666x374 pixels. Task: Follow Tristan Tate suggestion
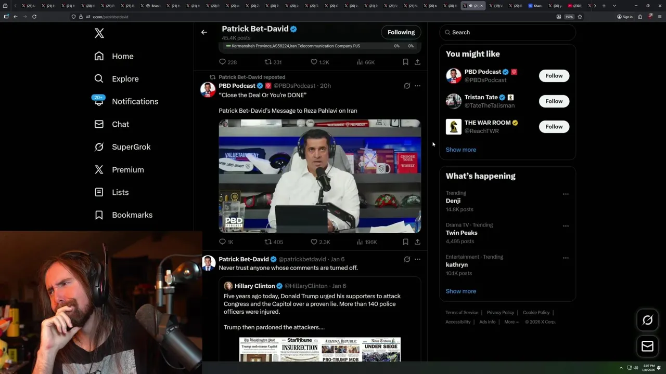tap(554, 101)
